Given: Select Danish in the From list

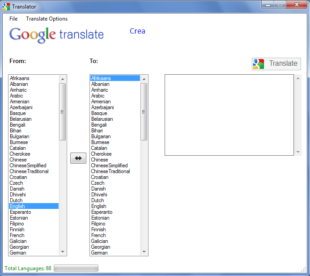Looking at the screenshot, I should (34, 189).
